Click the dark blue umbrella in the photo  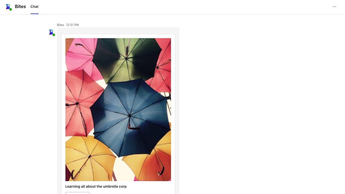pos(130,117)
